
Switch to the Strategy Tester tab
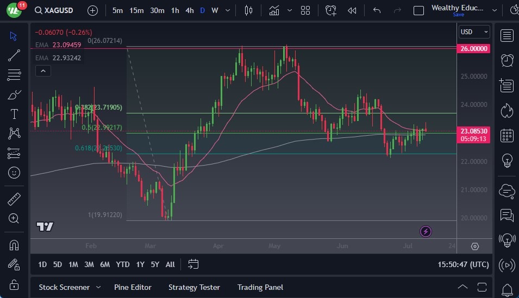pos(194,287)
